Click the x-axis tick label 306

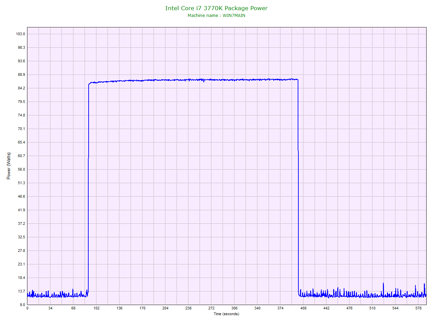pyautogui.click(x=234, y=308)
